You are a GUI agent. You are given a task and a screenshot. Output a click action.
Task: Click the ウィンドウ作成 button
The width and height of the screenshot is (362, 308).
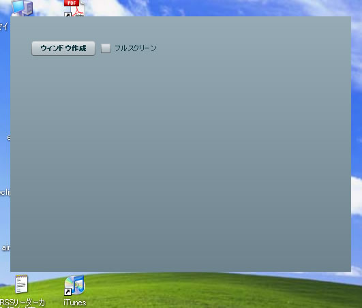point(63,48)
